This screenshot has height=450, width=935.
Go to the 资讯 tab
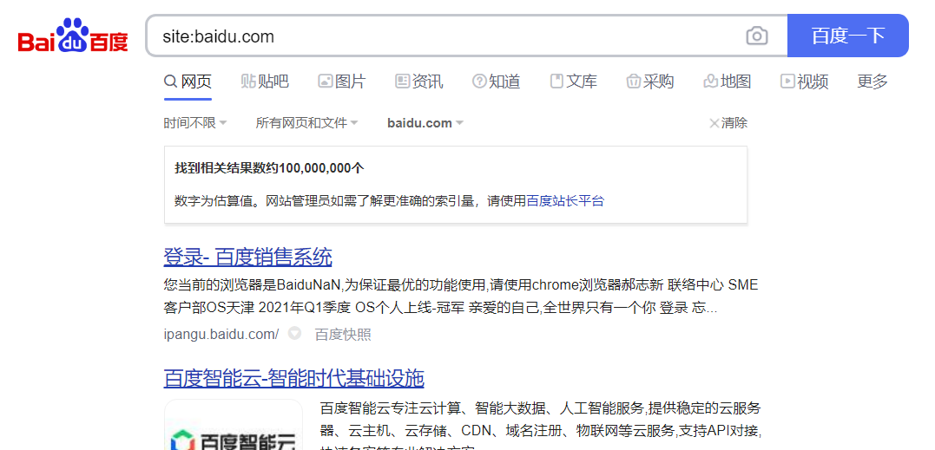[x=419, y=81]
